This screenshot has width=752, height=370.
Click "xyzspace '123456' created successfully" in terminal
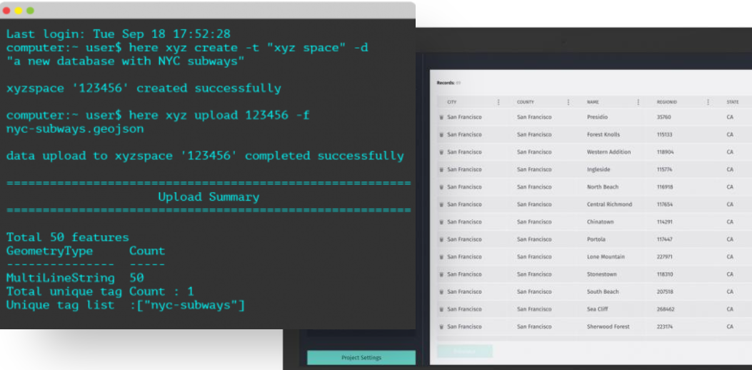tap(144, 89)
